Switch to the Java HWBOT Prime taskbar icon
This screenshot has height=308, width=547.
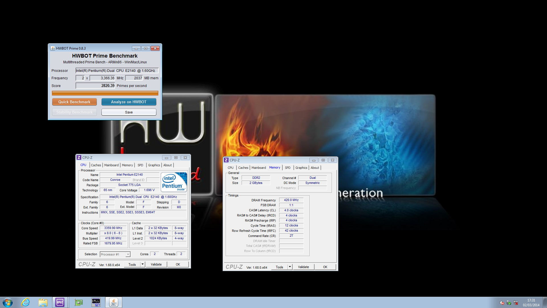[x=114, y=302]
